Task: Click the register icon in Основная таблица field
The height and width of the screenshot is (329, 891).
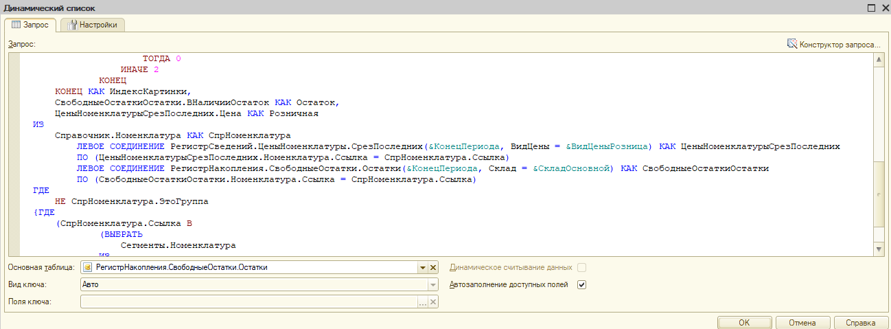Action: coord(87,267)
